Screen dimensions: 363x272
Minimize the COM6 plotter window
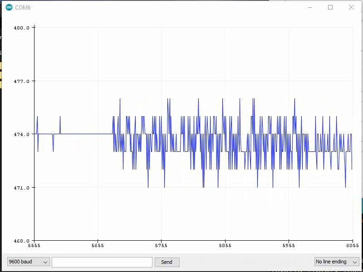click(310, 7)
